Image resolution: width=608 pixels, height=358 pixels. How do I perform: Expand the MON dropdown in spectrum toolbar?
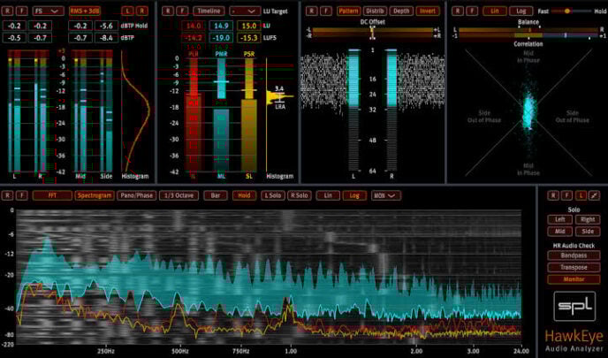(x=386, y=194)
